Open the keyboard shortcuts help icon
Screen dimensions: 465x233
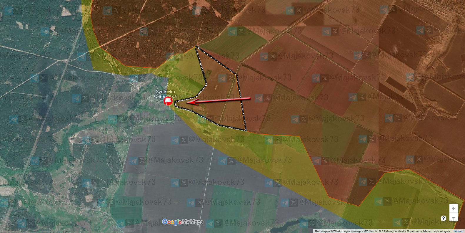444,218
